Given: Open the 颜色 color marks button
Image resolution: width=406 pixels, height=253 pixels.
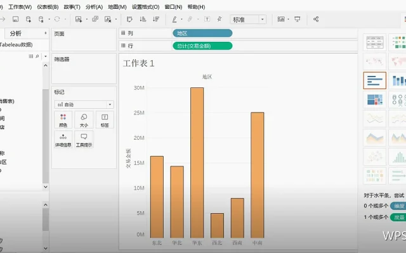Looking at the screenshot, I should click(63, 120).
